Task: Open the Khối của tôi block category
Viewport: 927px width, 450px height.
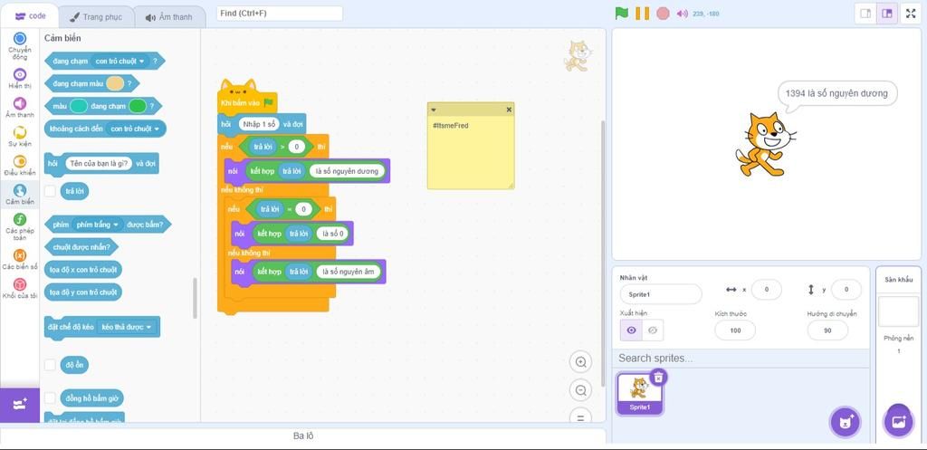Action: [x=20, y=288]
